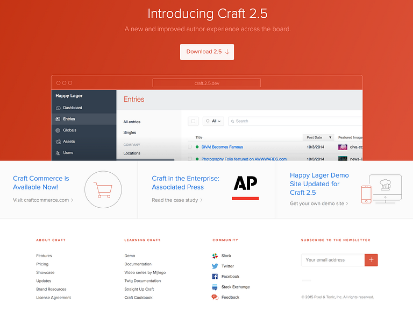Screen dimensions: 413x310
Task: Open Updates footer link
Action: 44,281
